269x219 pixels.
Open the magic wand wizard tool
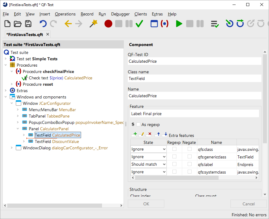click(x=94, y=24)
